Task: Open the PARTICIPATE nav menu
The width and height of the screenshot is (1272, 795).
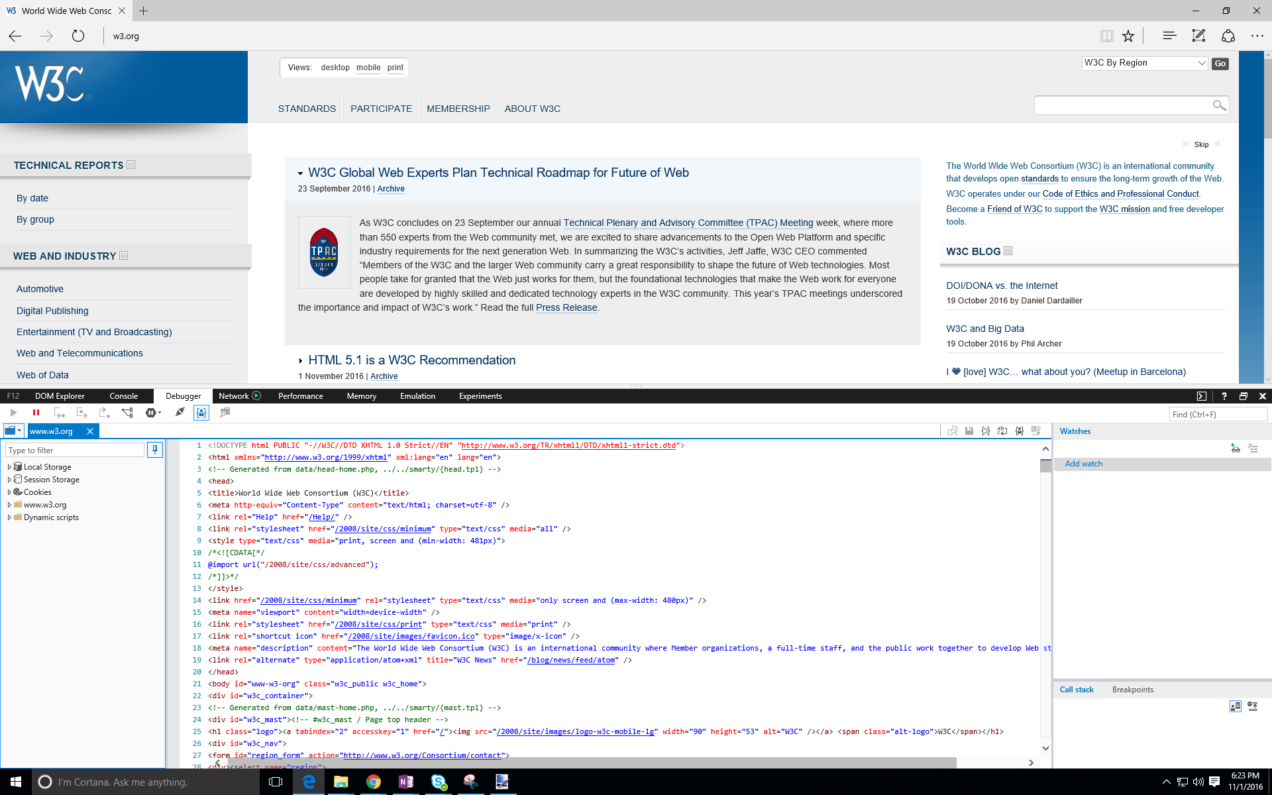Action: coord(381,109)
